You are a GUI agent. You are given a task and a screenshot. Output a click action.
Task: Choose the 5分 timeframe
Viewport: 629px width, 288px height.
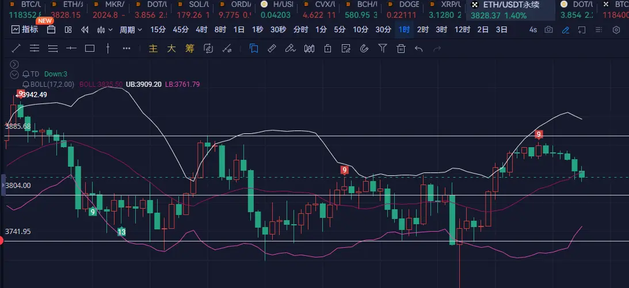click(340, 30)
